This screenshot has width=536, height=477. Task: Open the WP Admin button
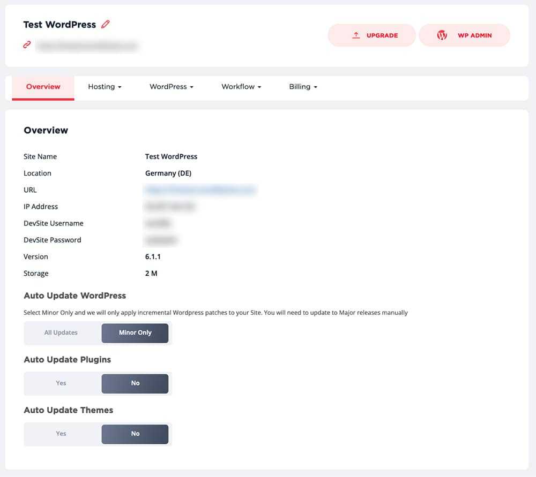(464, 35)
